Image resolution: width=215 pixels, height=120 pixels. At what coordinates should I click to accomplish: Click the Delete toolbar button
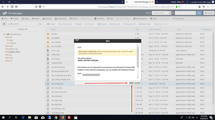(x=74, y=19)
